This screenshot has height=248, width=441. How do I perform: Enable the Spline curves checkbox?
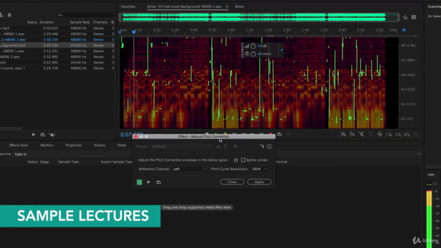pos(243,160)
